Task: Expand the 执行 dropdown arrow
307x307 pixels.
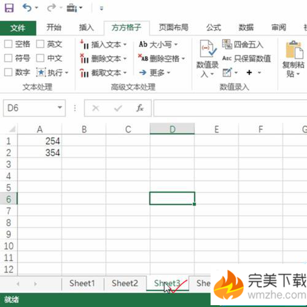Action: point(66,72)
